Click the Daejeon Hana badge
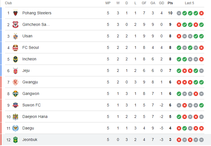The width and height of the screenshot is (211, 146). [x=15, y=117]
